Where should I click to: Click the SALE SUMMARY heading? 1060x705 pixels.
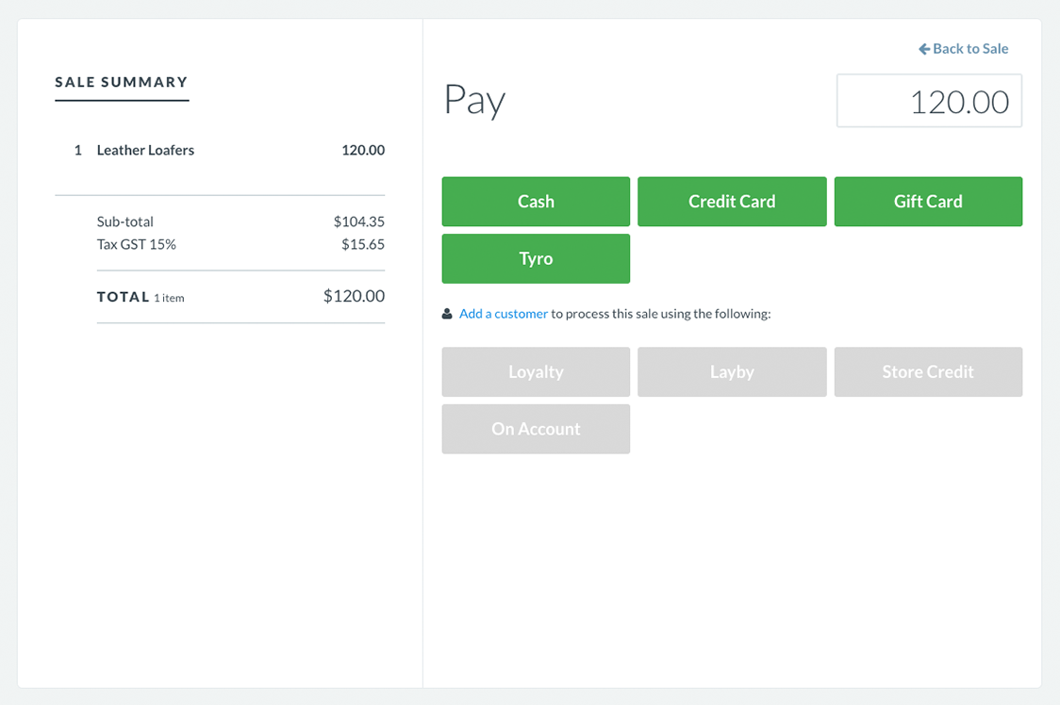pos(122,82)
